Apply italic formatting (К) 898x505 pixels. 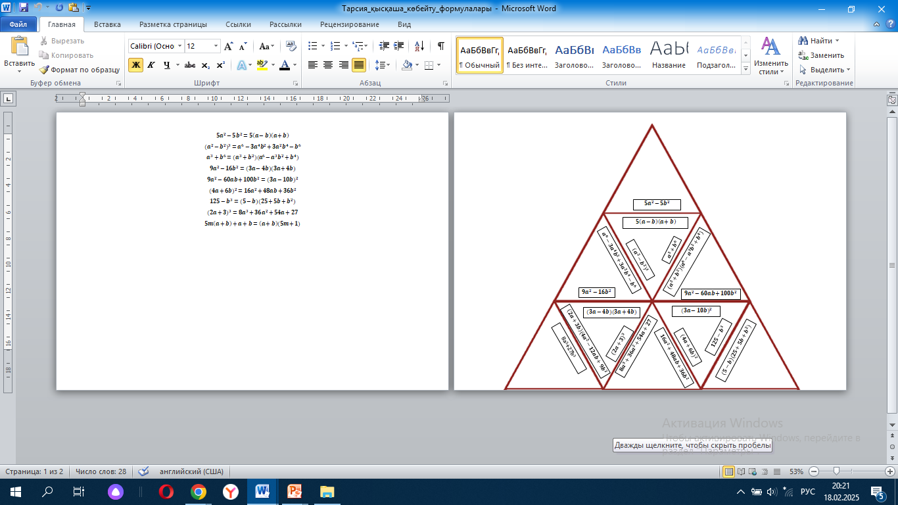coord(151,65)
